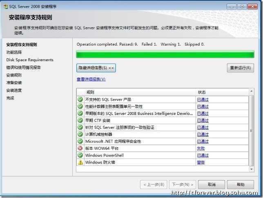
Task: Click the rule text 早期 CTP 安装
Action: pos(98,120)
